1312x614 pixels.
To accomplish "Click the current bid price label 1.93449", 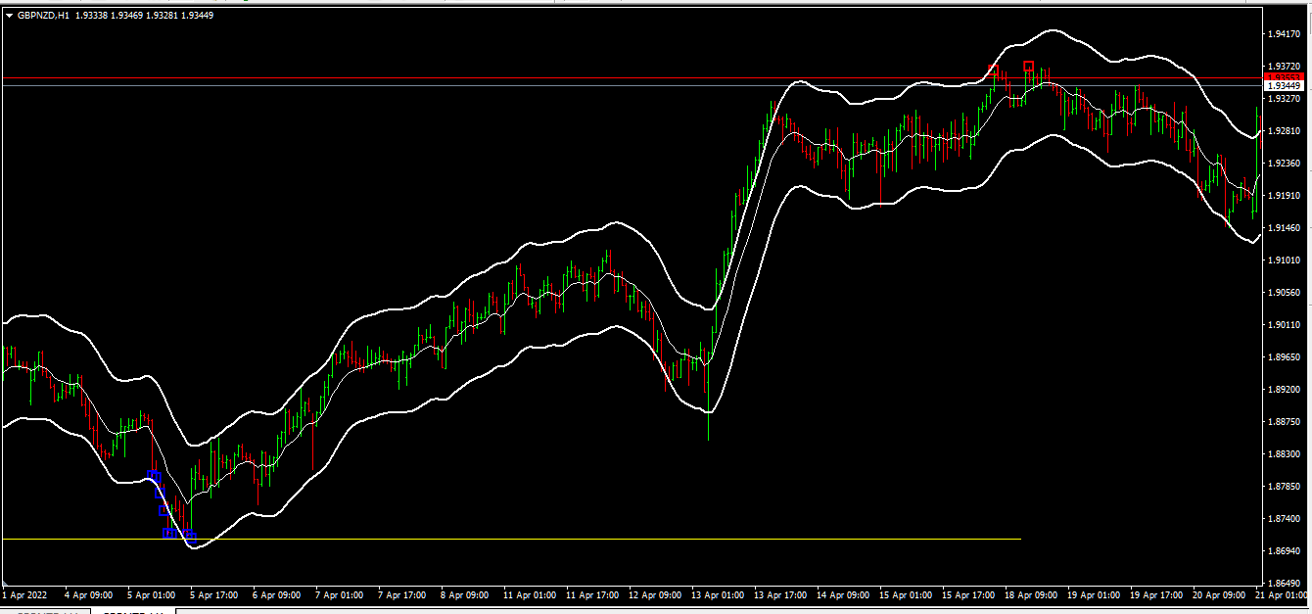I will coord(1283,86).
